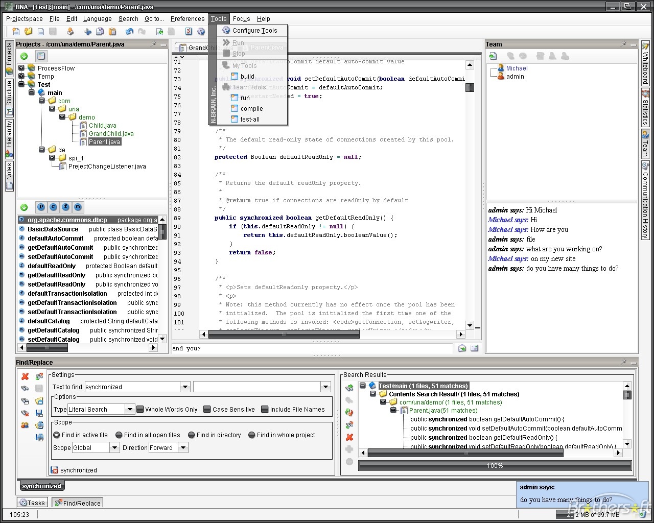Pin the Team panel using the pushpin

coord(623,44)
